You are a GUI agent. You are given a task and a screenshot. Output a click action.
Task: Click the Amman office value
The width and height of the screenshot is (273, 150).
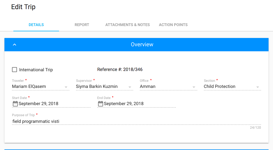point(148,87)
